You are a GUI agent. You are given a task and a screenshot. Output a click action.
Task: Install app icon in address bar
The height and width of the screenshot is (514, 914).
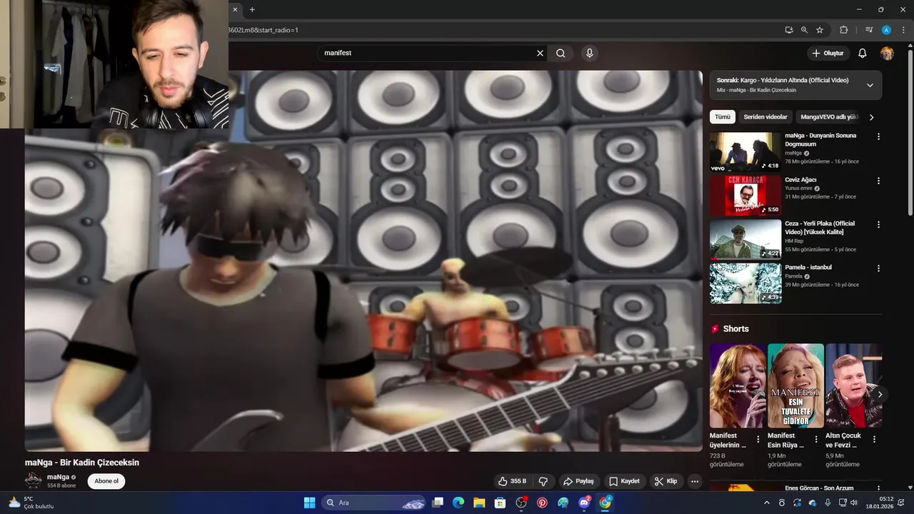tap(788, 30)
